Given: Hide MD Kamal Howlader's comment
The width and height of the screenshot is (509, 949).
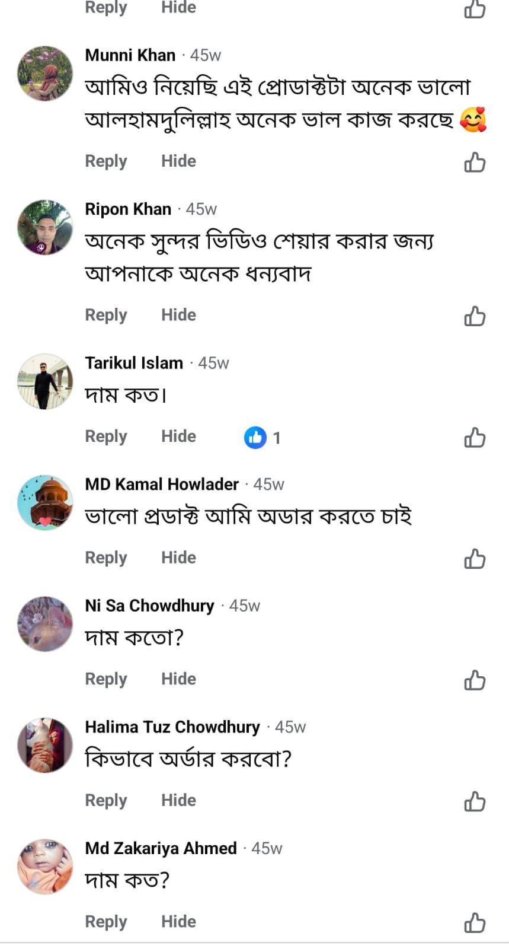Looking at the screenshot, I should [178, 558].
